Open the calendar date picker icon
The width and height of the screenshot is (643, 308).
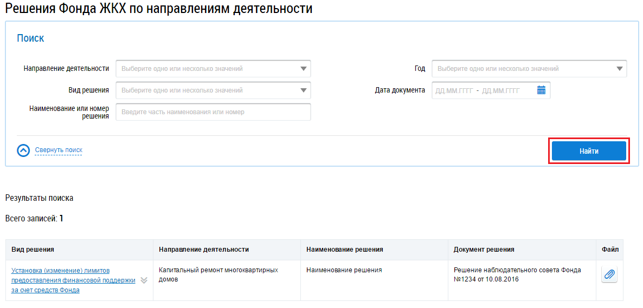pos(541,90)
